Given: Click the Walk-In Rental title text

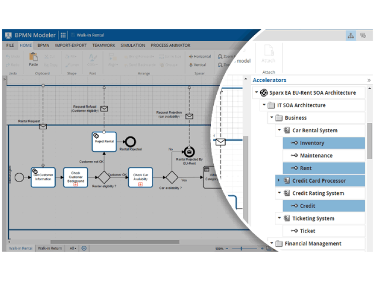Looking at the screenshot, I should [x=90, y=35].
